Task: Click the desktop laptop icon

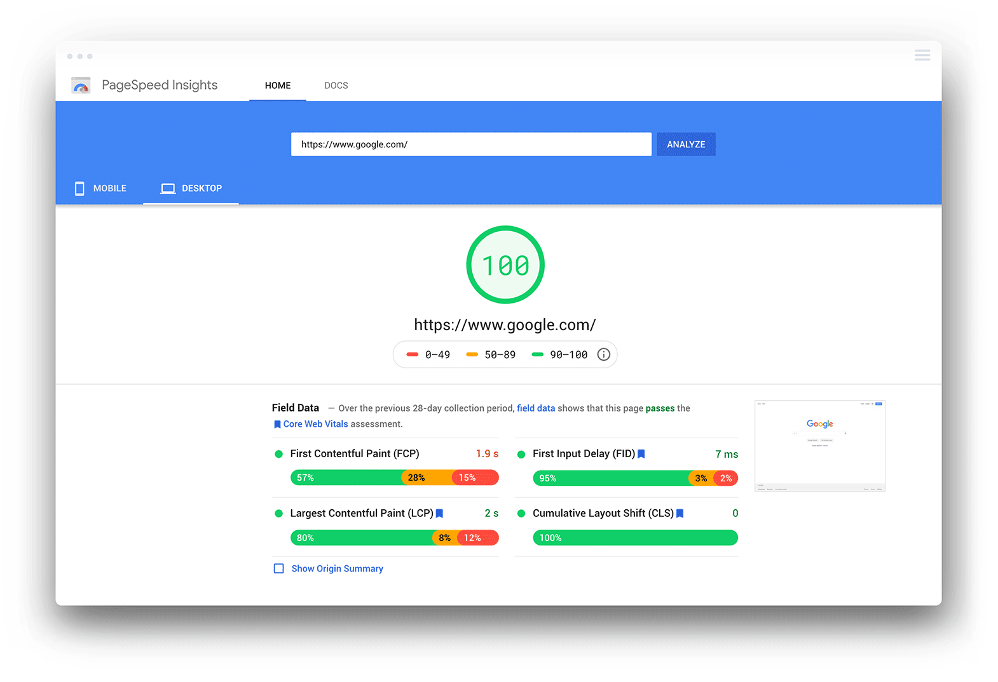Action: (x=168, y=189)
